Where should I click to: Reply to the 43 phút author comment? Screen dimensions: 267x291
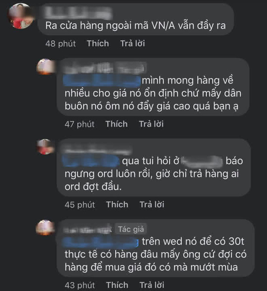tap(152, 285)
